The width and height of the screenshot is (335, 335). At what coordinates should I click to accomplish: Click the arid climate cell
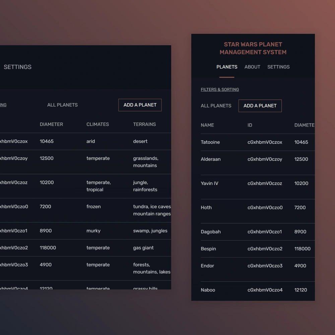pos(90,141)
